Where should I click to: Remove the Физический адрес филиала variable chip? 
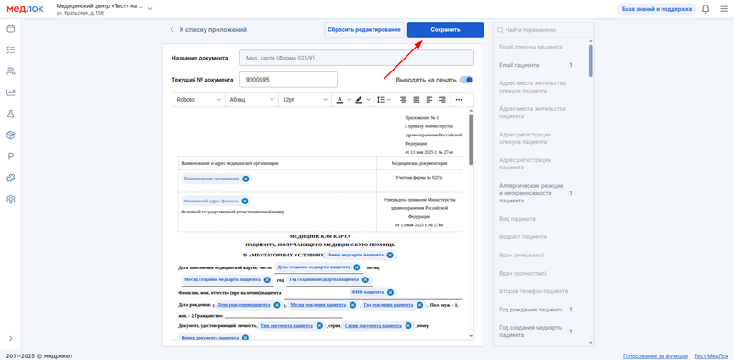point(245,201)
